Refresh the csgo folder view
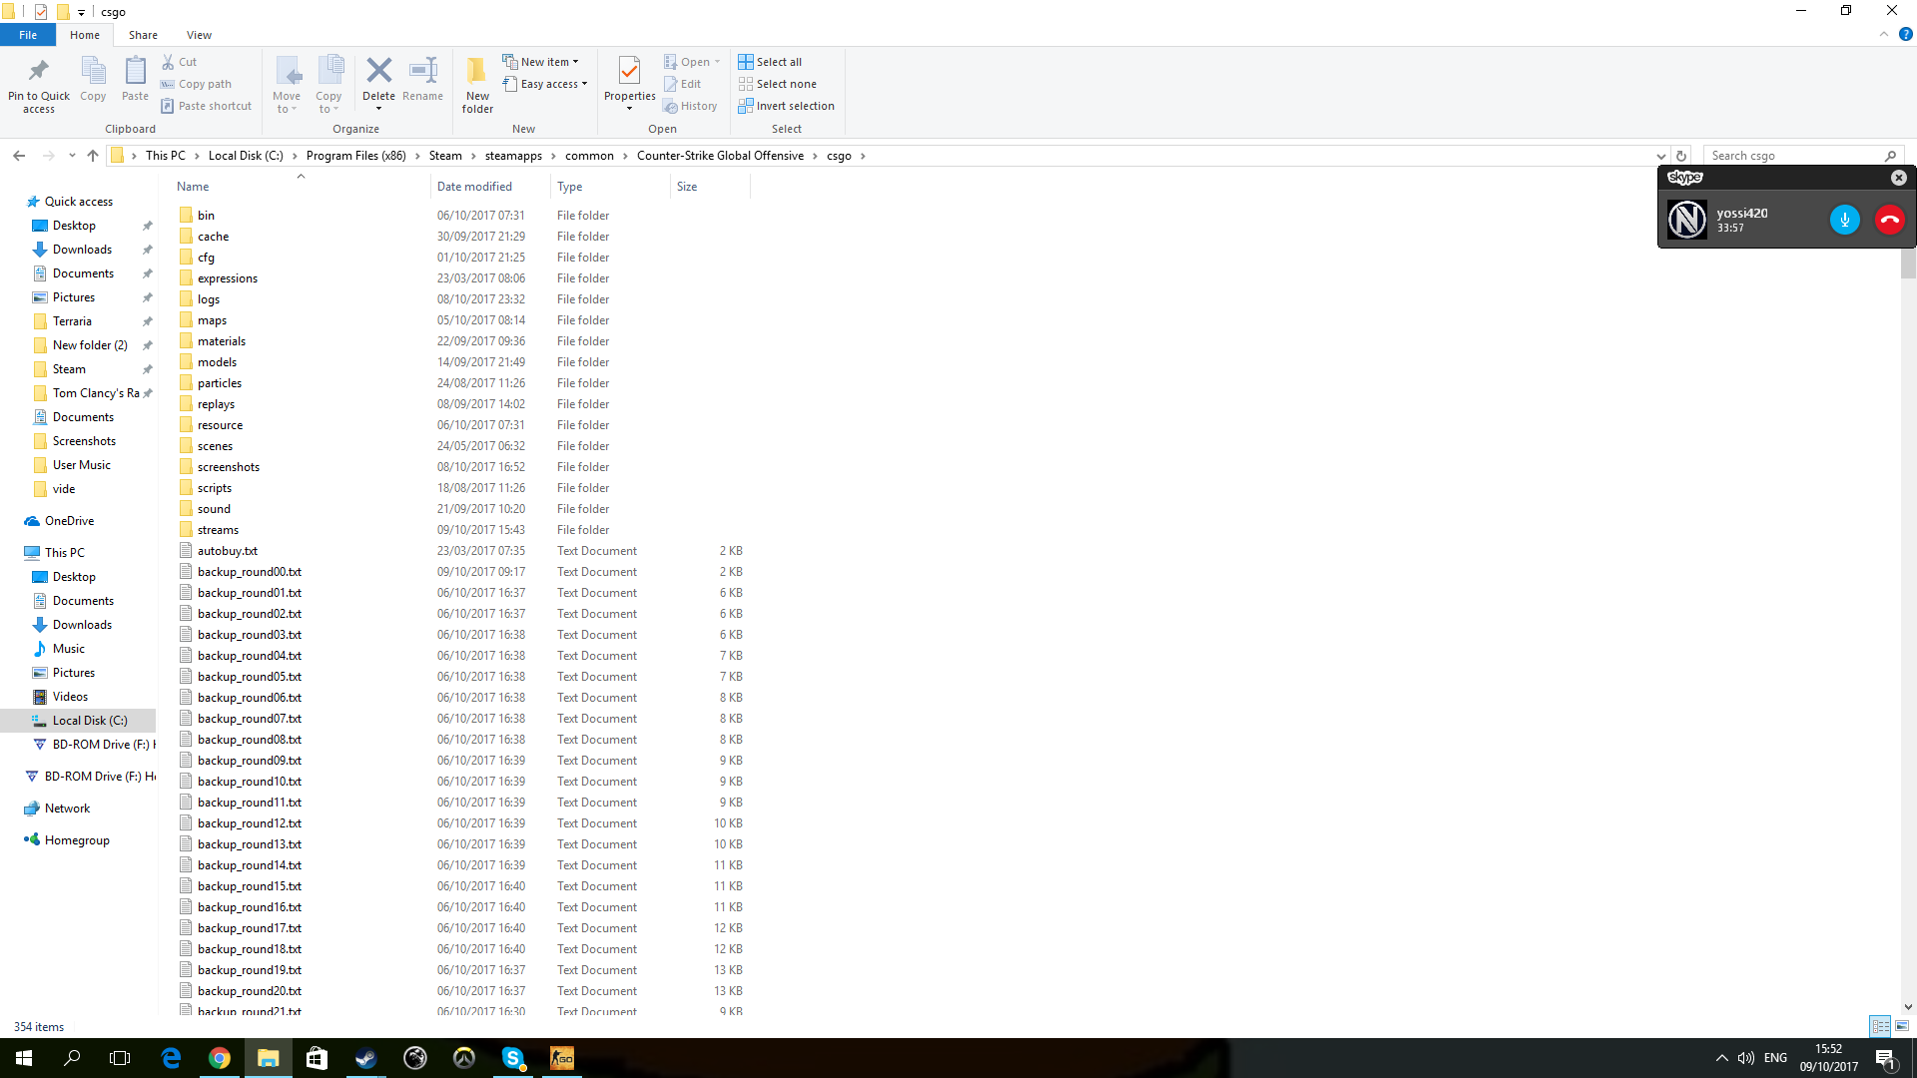Image resolution: width=1917 pixels, height=1078 pixels. click(1681, 156)
